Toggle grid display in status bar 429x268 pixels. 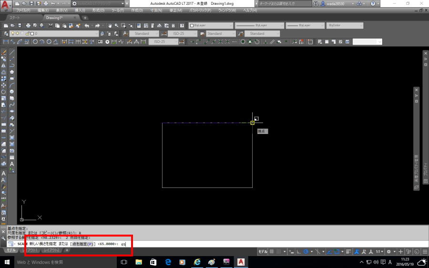[272, 251]
